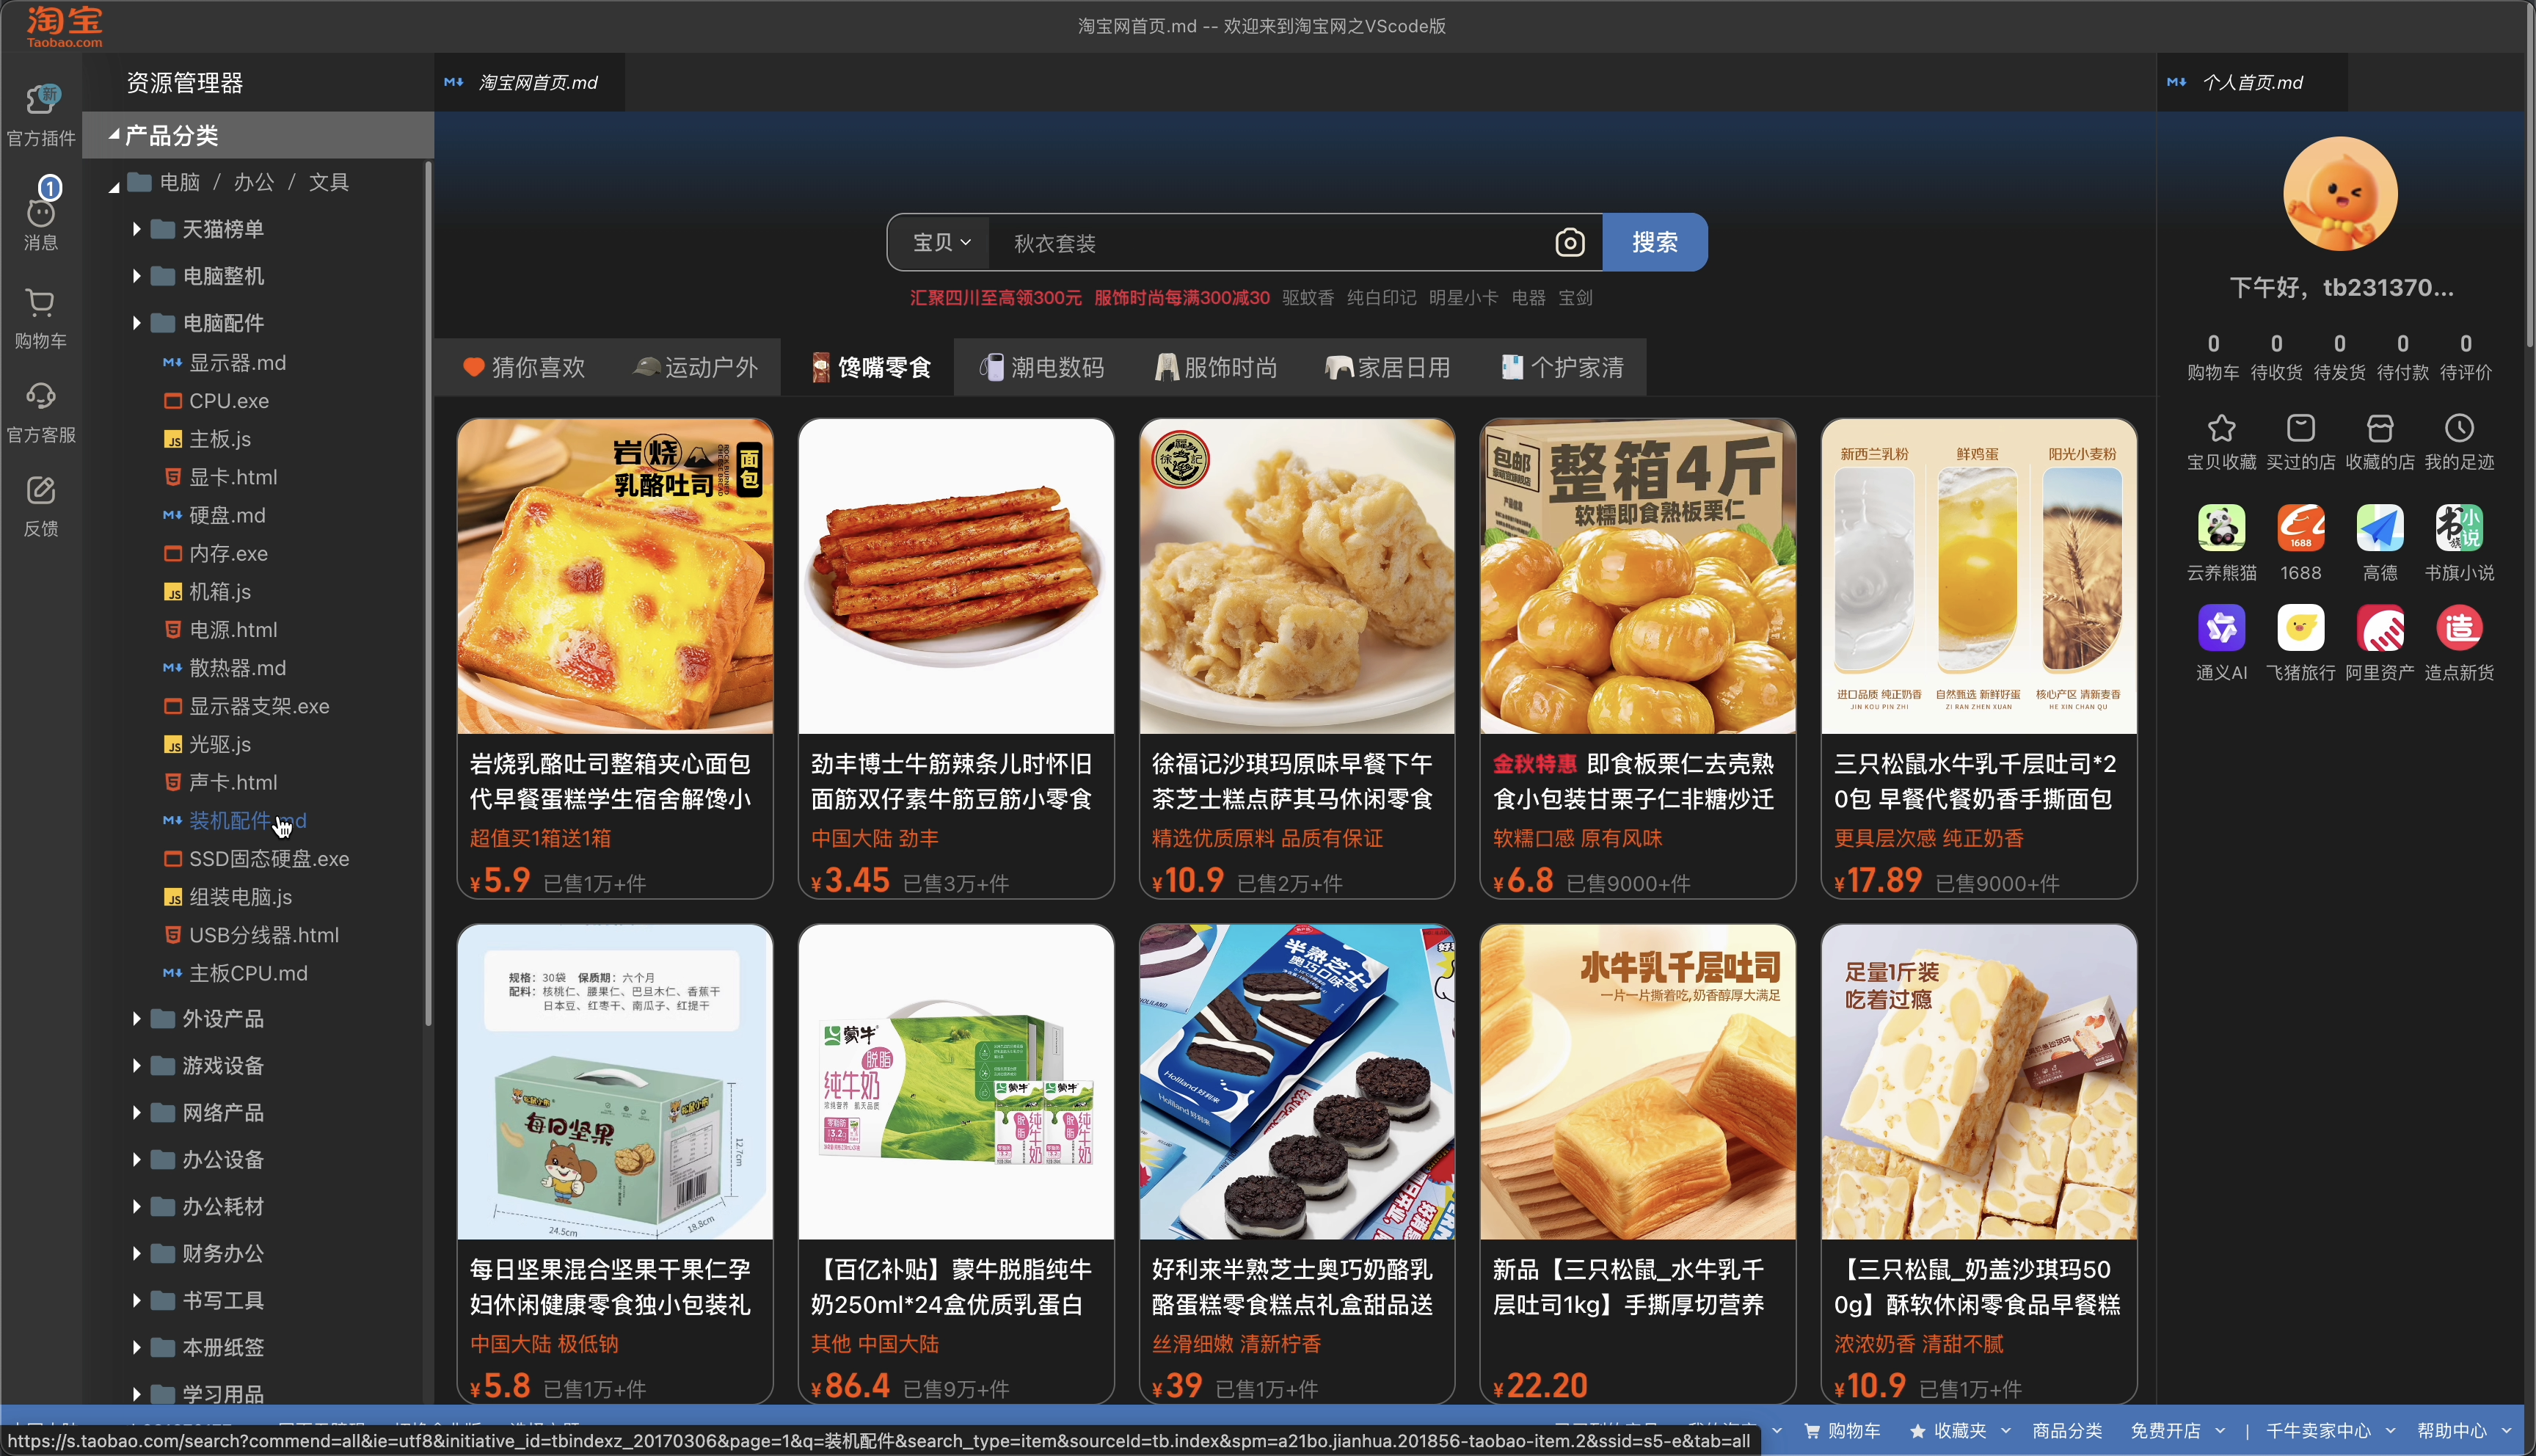
Task: Open 帮助中心 dropdown in bottom bar
Action: (2463, 1431)
